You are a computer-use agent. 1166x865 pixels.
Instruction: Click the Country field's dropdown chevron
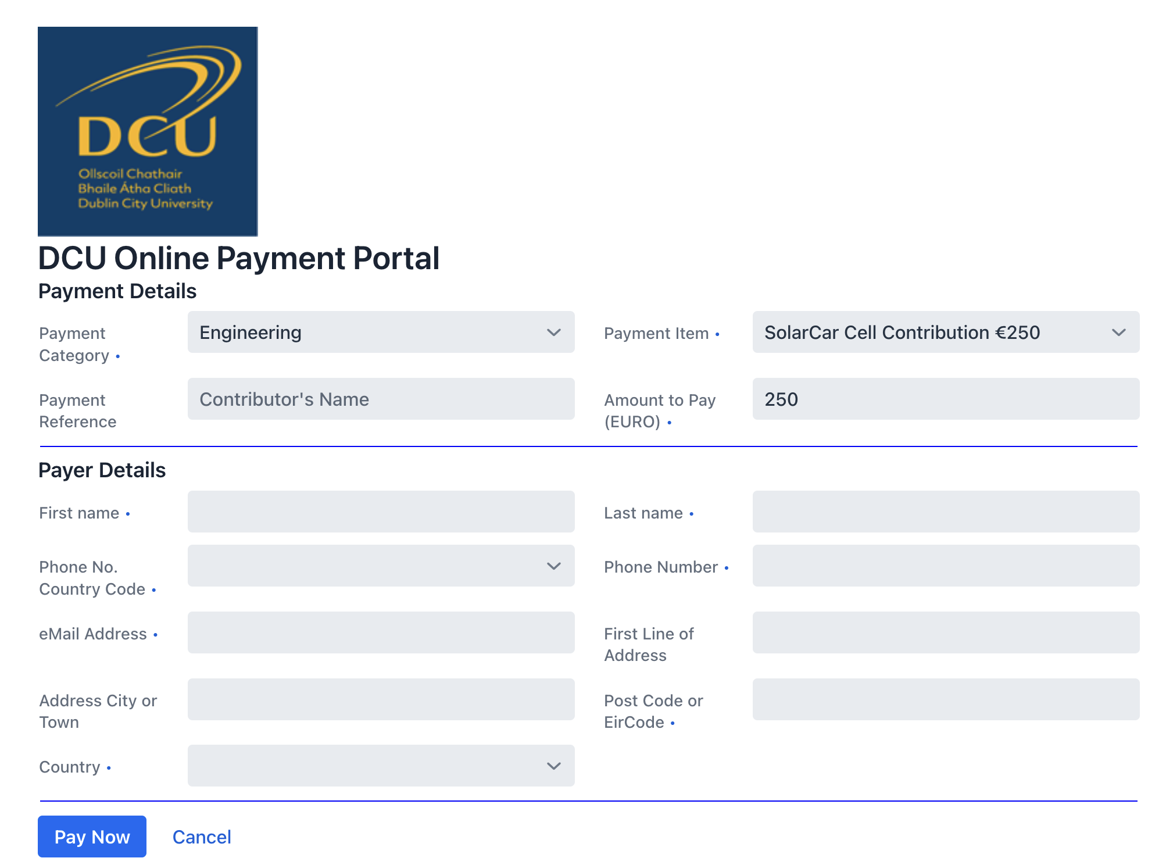[553, 766]
